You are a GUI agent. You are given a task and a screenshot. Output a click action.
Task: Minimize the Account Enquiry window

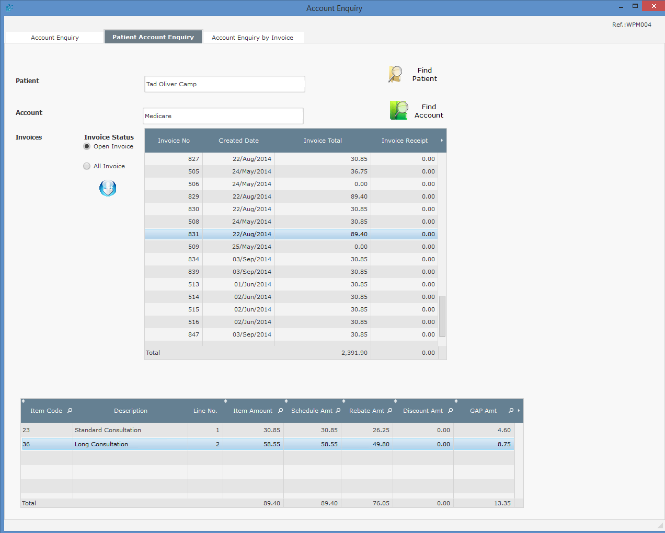pyautogui.click(x=621, y=7)
